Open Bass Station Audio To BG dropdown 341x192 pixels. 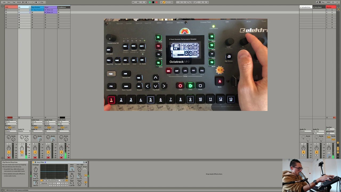coord(37,131)
